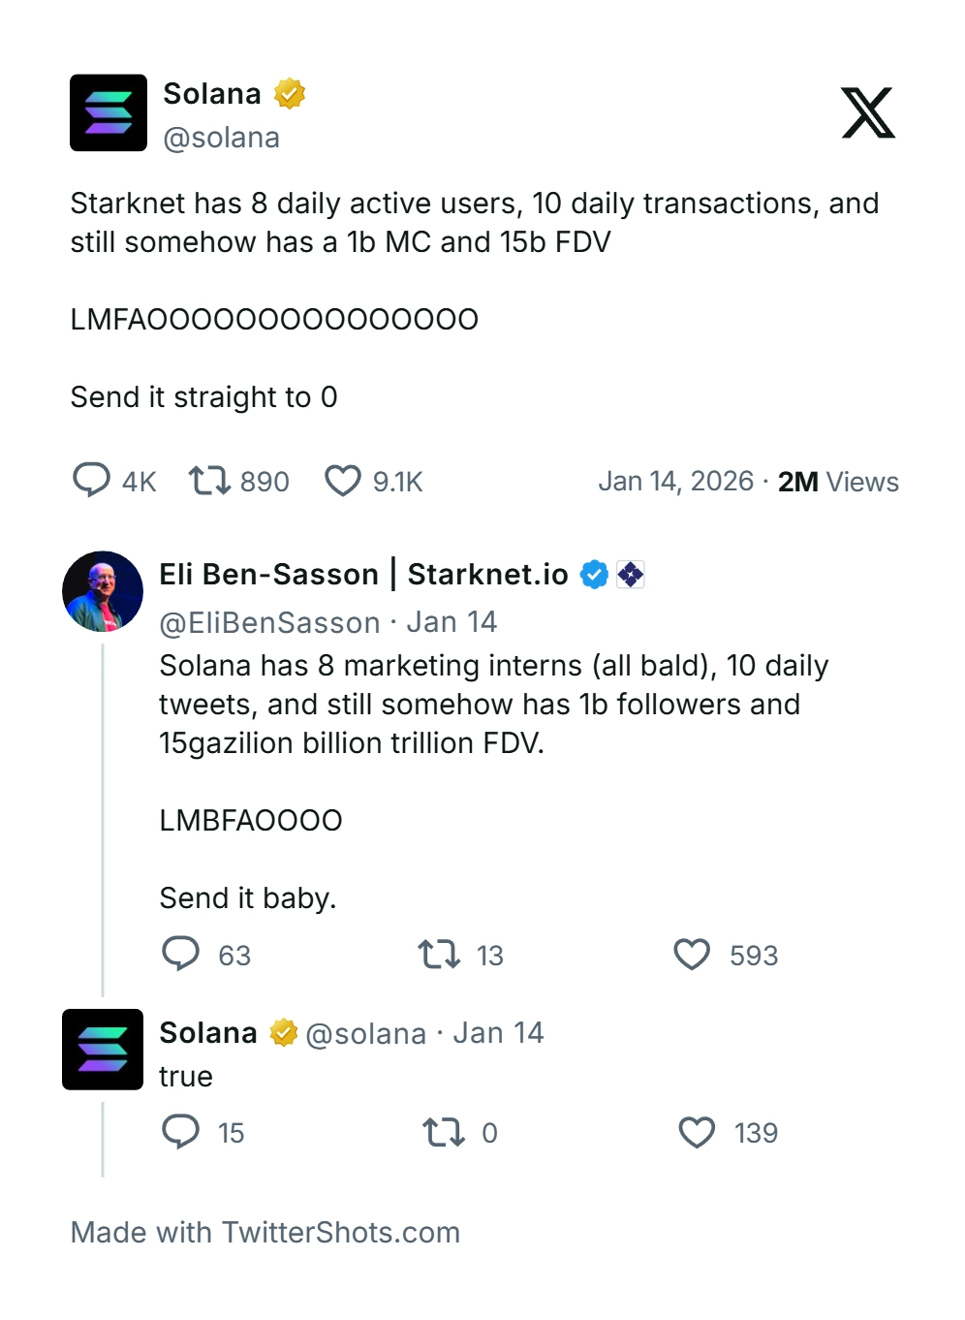This screenshot has width=965, height=1320.
Task: Open the Solana profile avatar at top
Action: point(109,113)
